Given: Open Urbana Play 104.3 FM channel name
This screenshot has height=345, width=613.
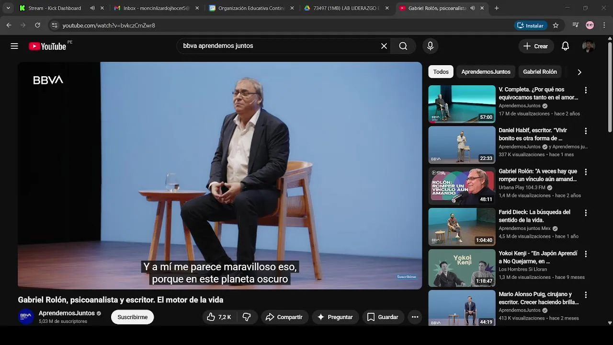Looking at the screenshot, I should (x=522, y=187).
